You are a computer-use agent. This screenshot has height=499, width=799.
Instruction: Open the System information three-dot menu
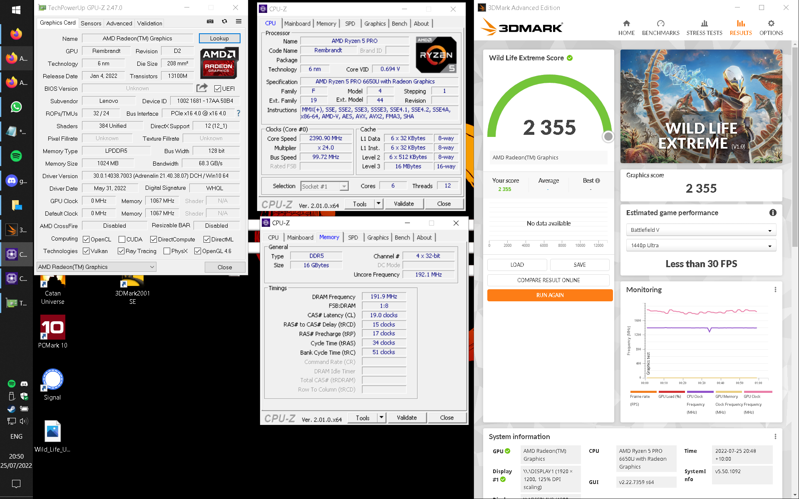(775, 437)
